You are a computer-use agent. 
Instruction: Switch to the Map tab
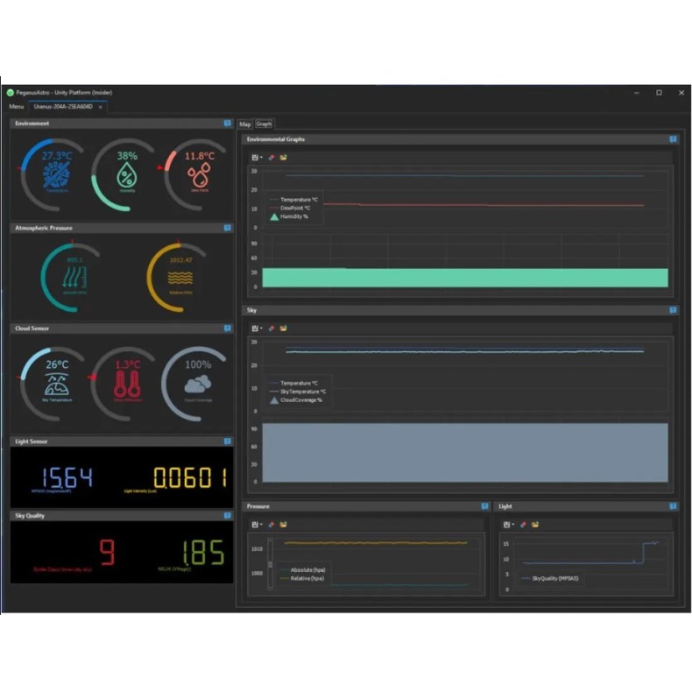click(245, 124)
